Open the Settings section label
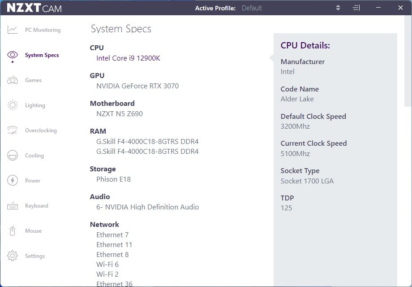The width and height of the screenshot is (412, 287). (x=35, y=256)
